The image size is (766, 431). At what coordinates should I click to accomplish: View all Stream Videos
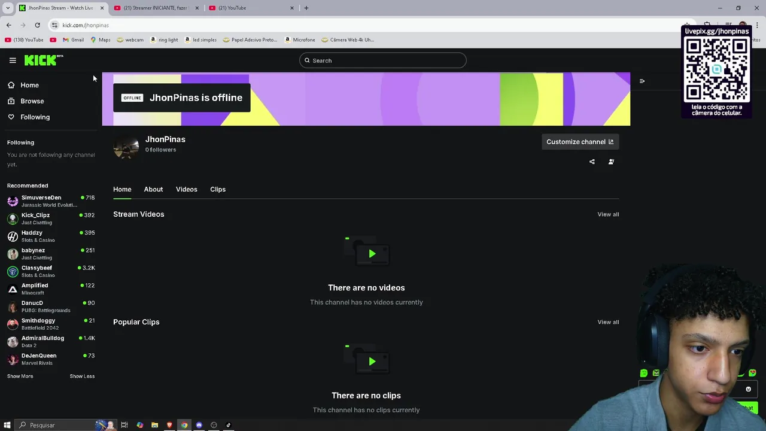pos(608,214)
